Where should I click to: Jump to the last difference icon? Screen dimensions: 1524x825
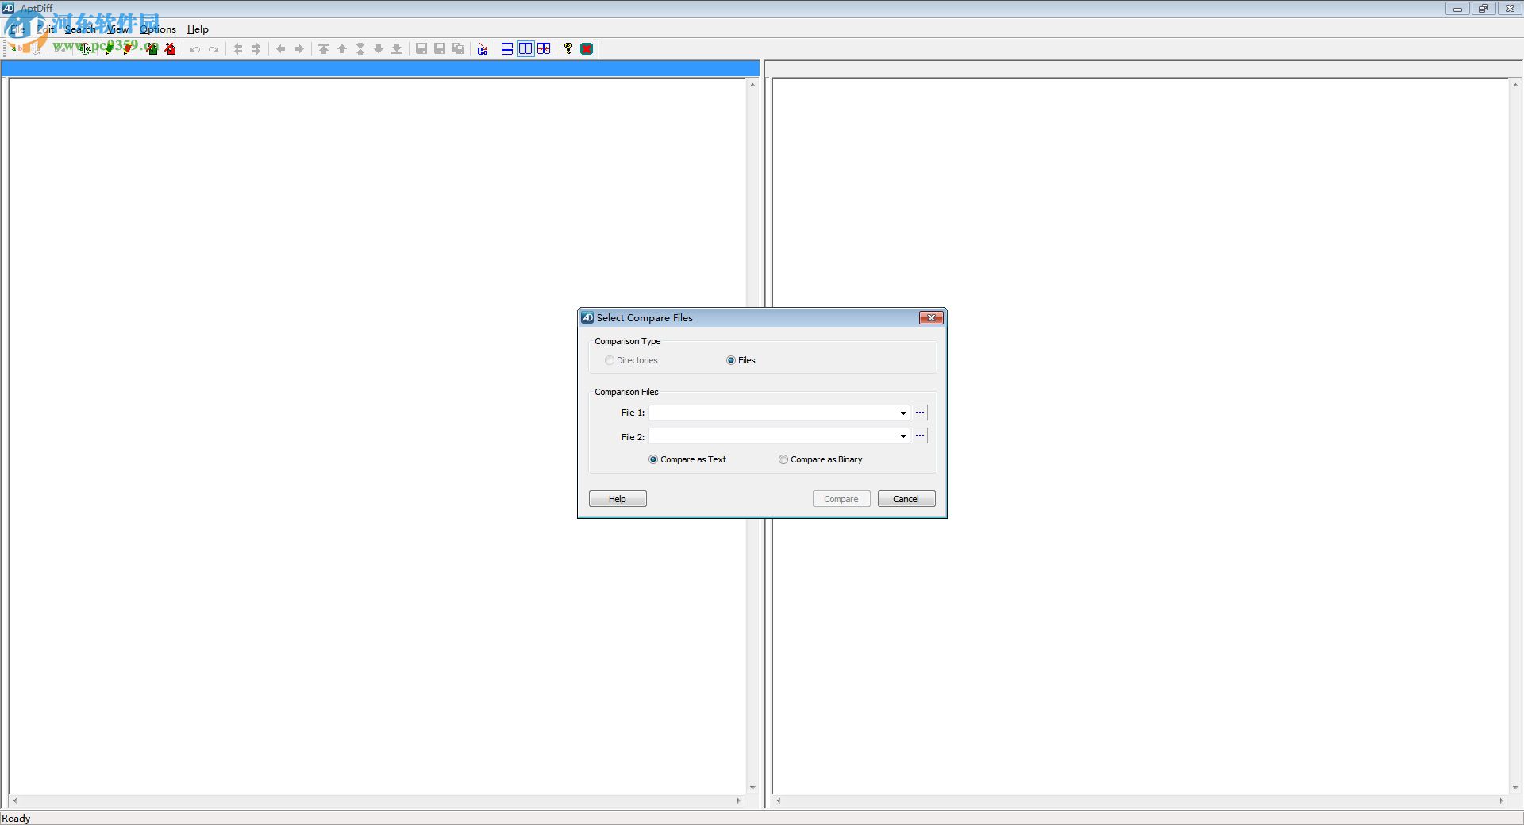397,49
